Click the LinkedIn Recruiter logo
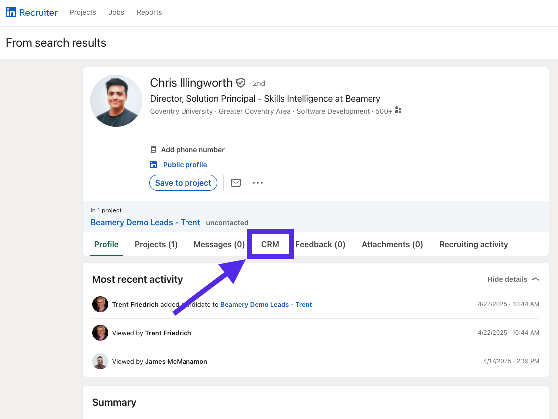This screenshot has width=558, height=419. point(32,12)
